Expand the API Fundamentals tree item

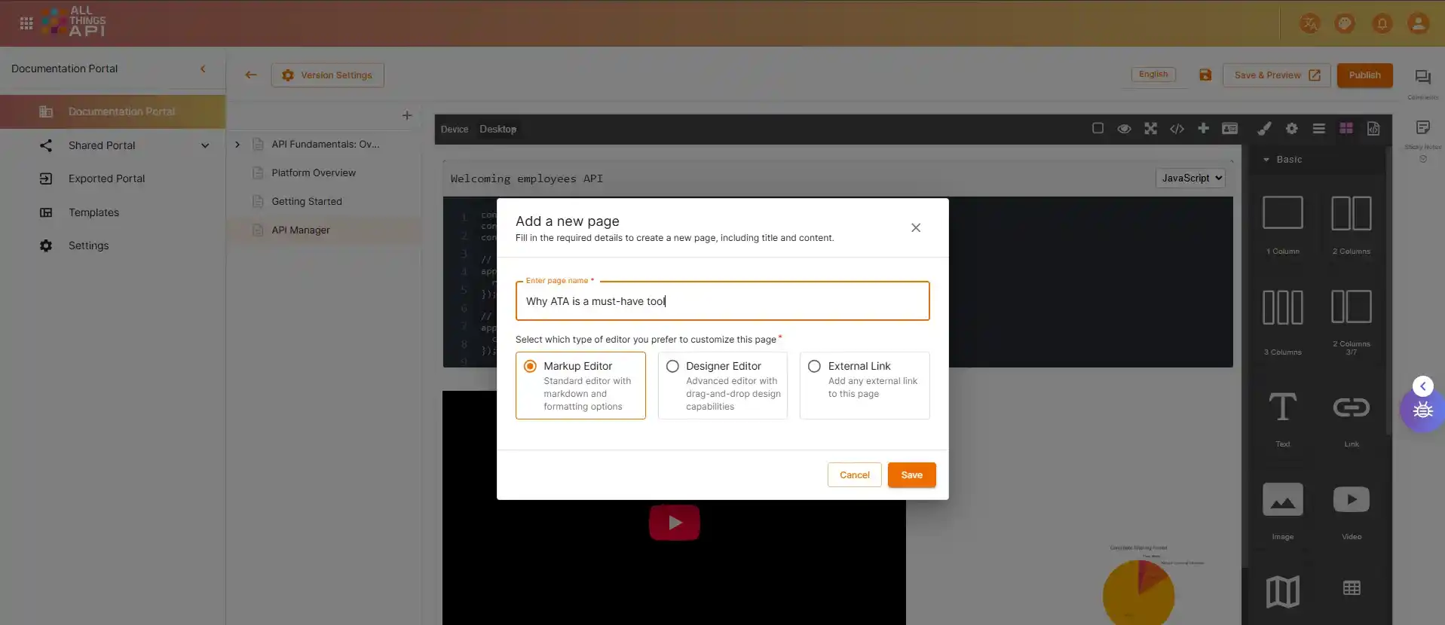click(x=237, y=145)
